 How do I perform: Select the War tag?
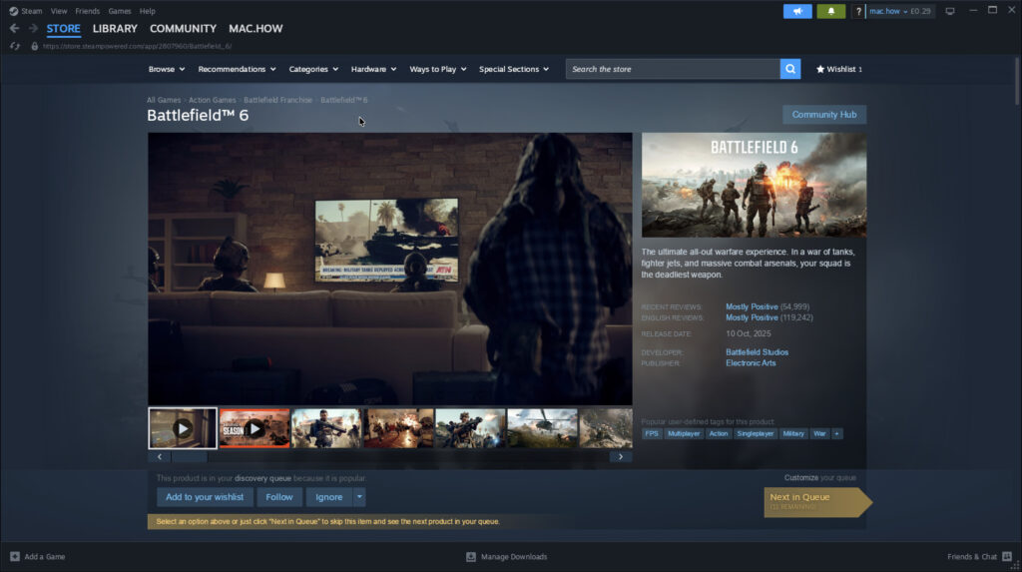pyautogui.click(x=819, y=433)
